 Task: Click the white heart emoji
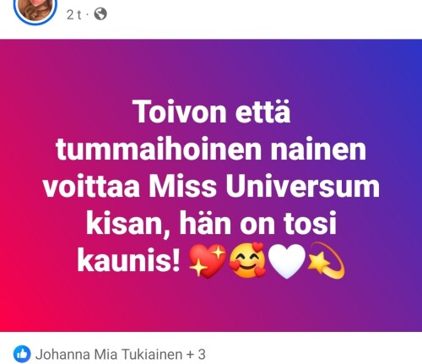[x=287, y=262]
